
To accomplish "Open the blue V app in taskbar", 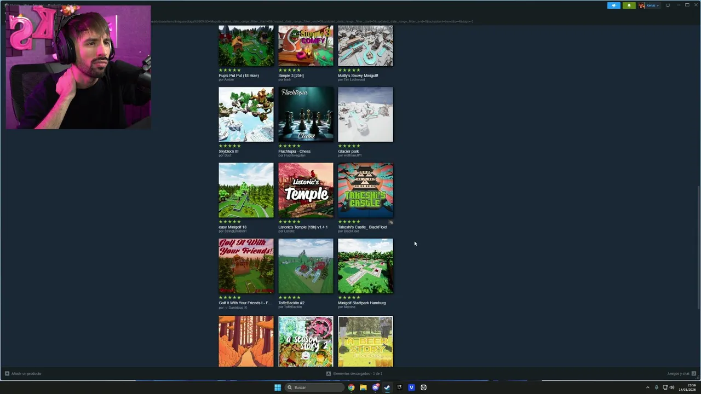I will 411,387.
